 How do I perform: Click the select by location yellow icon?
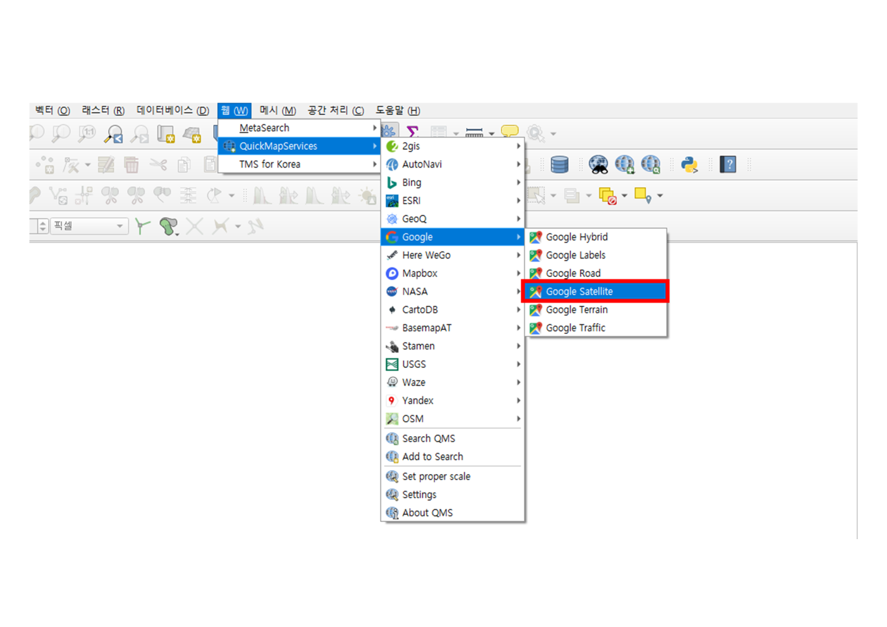(643, 196)
